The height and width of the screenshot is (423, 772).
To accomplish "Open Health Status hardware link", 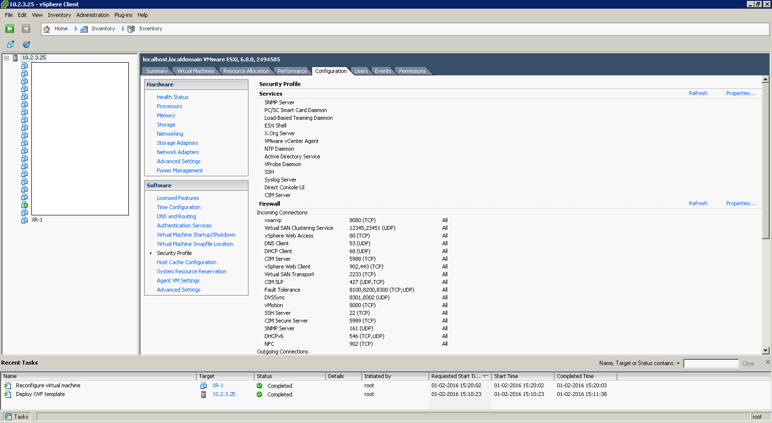I will 172,98.
